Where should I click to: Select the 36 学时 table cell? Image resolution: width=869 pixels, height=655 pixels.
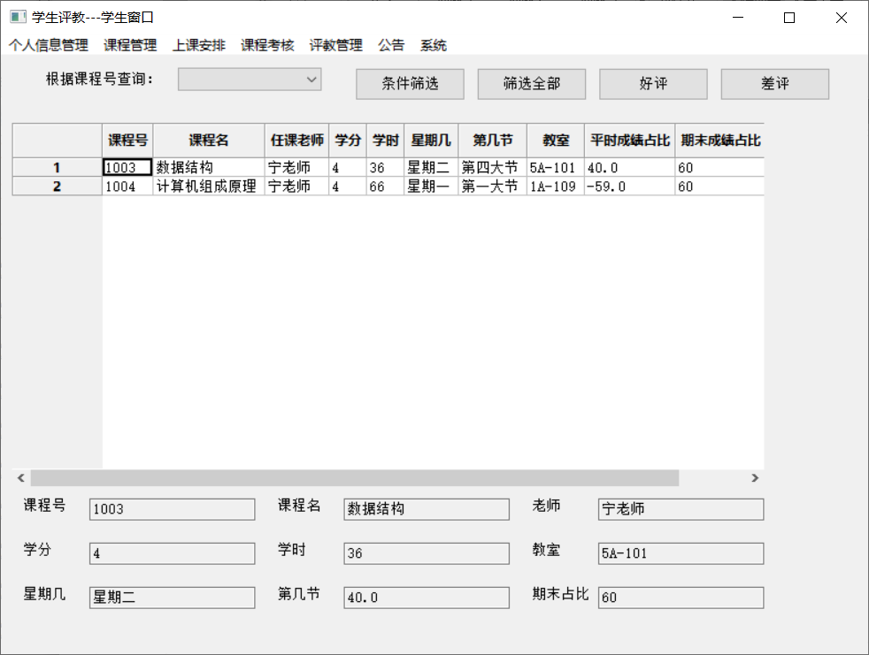(x=385, y=167)
